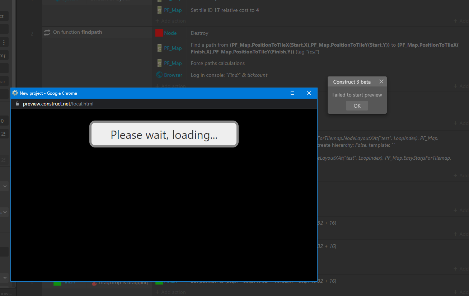The height and width of the screenshot is (296, 469).
Task: Click the green Finish icon left of DragDrop
Action: tap(57, 283)
